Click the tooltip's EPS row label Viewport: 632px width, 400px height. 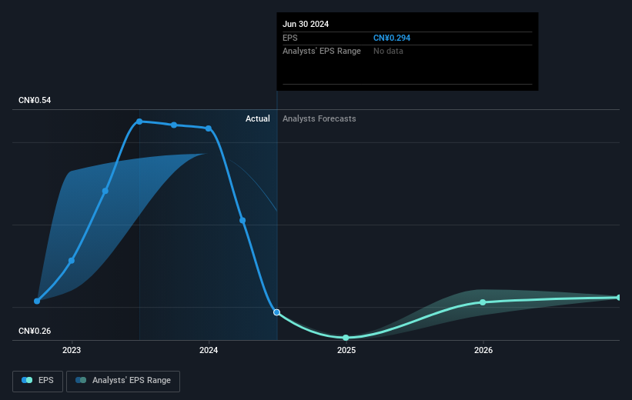tap(289, 38)
